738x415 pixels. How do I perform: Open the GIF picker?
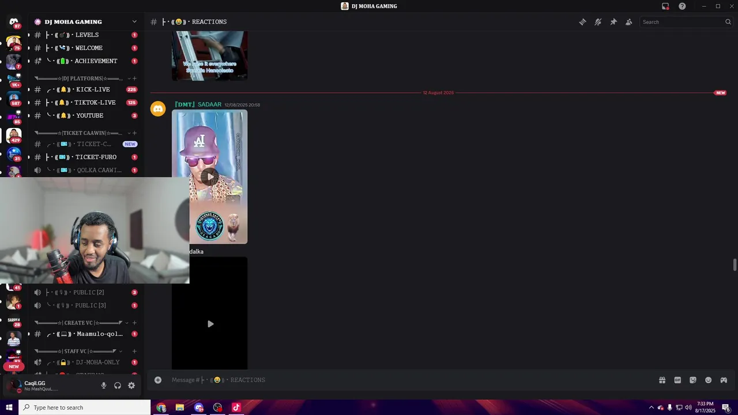click(x=677, y=380)
